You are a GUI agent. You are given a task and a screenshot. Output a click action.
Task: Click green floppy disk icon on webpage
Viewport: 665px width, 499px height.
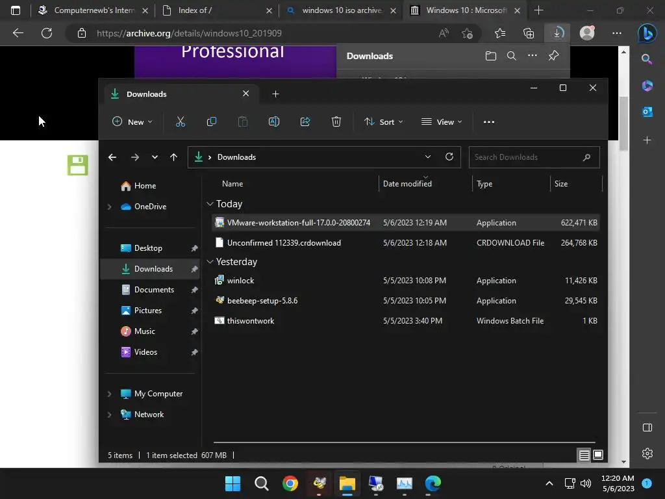78,165
